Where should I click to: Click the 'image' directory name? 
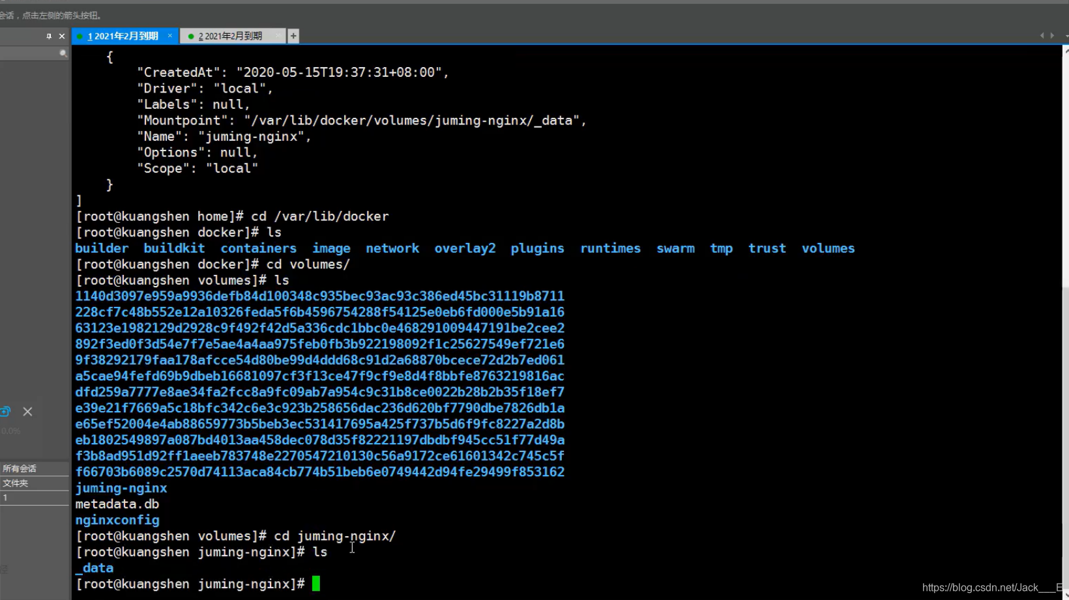click(331, 248)
